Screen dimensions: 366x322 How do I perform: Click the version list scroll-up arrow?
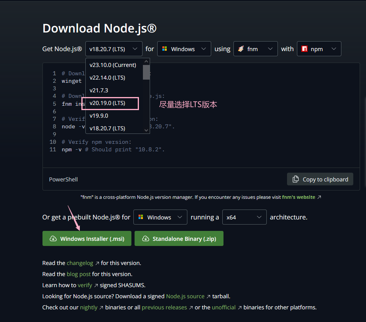pos(146,61)
